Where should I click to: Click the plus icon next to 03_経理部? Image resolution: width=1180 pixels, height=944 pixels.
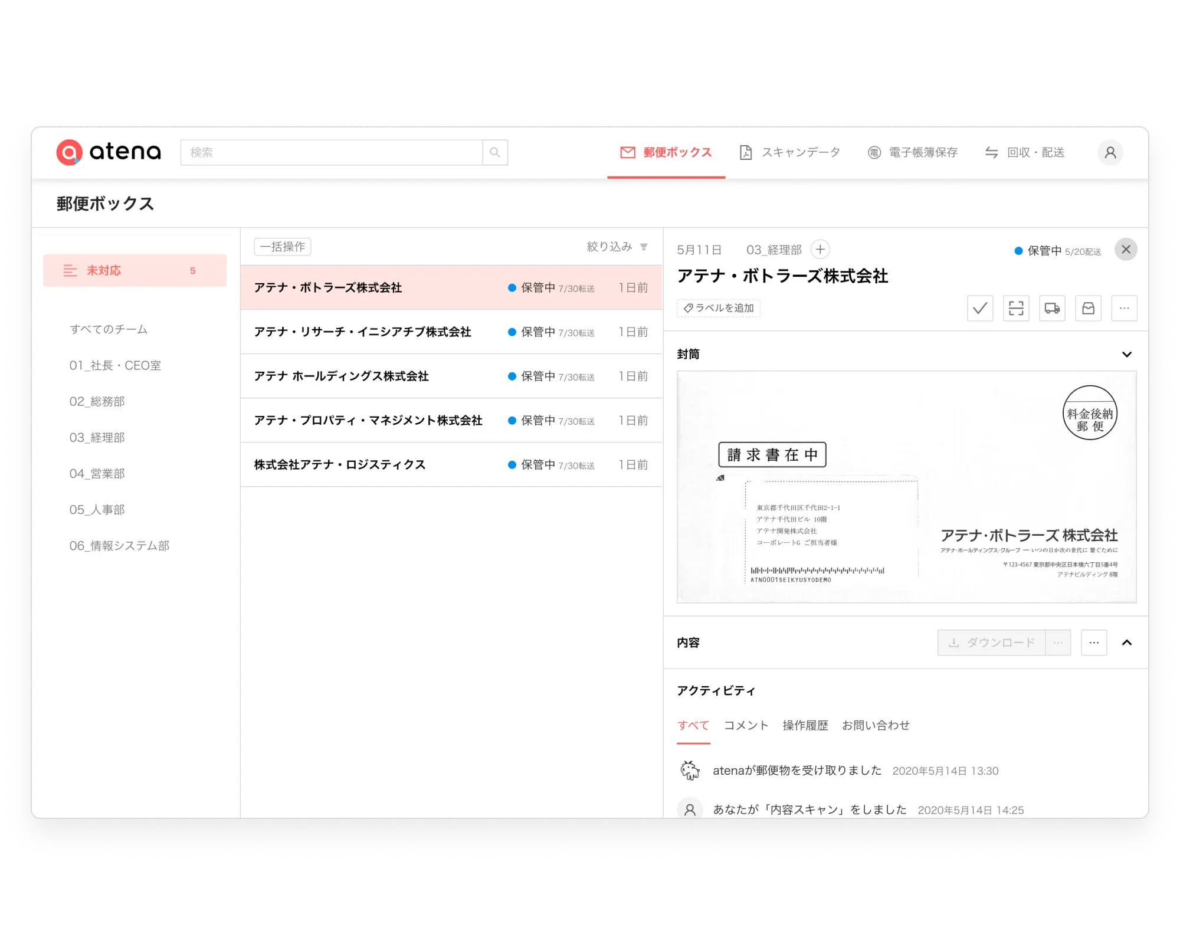(820, 250)
